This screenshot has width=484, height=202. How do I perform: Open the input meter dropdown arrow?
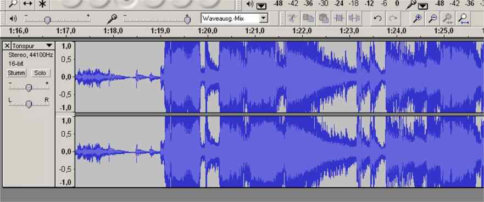(423, 6)
